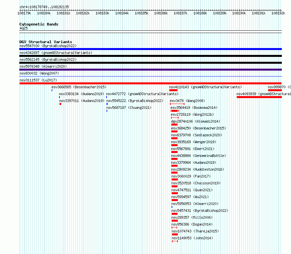This screenshot has height=254, width=291.
Task: Select the esv3479 red span glyph
Action: 177,104
